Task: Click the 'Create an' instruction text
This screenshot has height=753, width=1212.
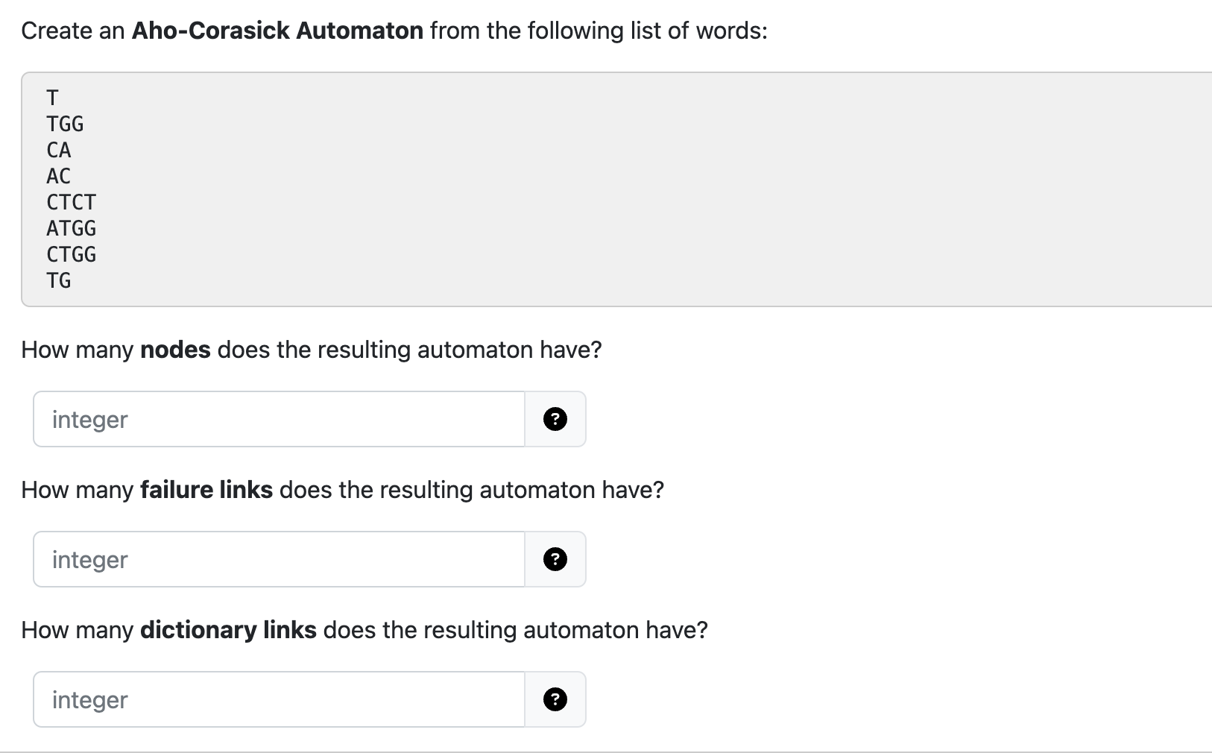Action: click(73, 31)
